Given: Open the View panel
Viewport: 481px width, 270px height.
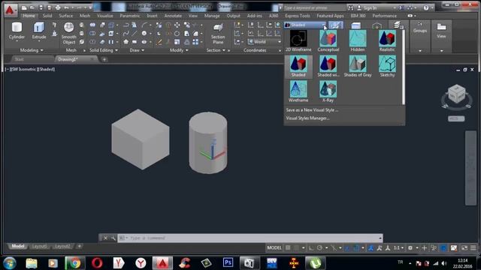Looking at the screenshot, I should pyautogui.click(x=441, y=35).
